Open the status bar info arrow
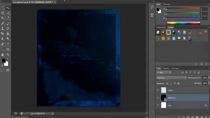 point(53,114)
